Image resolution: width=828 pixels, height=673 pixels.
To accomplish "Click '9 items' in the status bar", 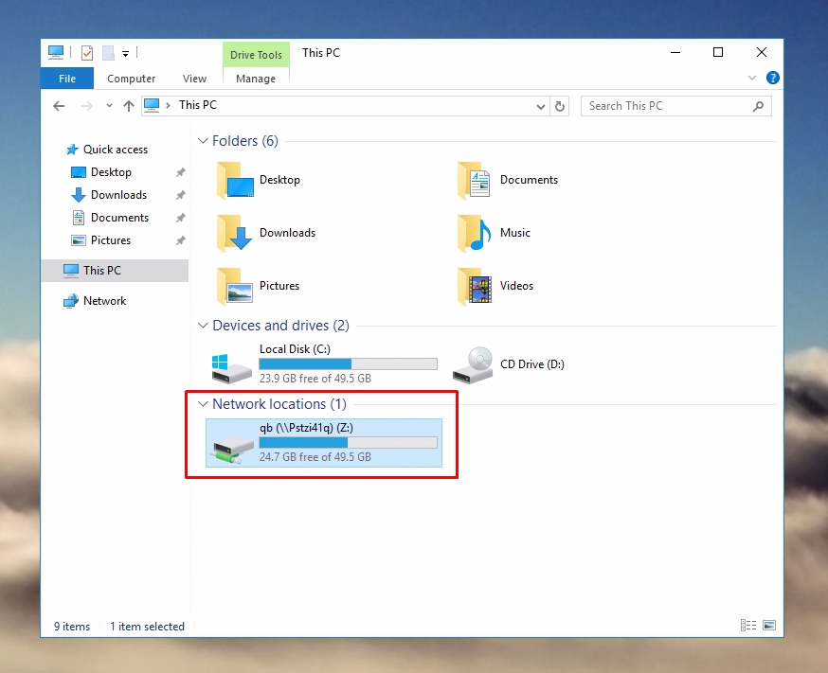I will [72, 627].
